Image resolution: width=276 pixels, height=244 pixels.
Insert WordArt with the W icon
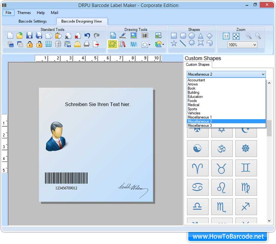134,44
